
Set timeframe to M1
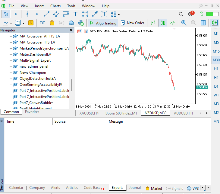(x=216, y=34)
